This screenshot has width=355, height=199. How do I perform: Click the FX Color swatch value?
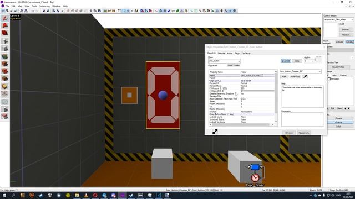click(x=257, y=91)
